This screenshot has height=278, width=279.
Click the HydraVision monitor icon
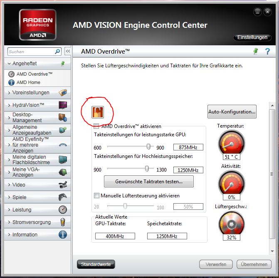pos(63,105)
